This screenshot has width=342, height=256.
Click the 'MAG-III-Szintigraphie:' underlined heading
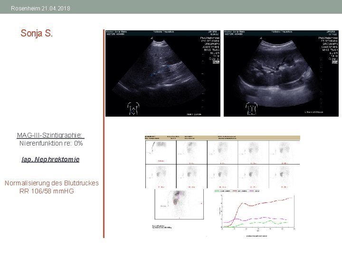[50, 135]
